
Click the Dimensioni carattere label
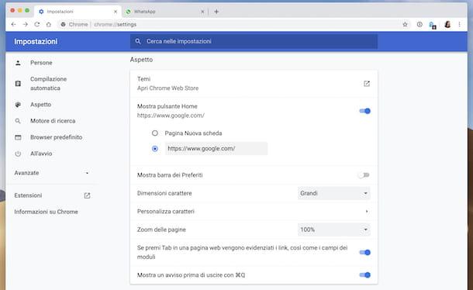[164, 193]
